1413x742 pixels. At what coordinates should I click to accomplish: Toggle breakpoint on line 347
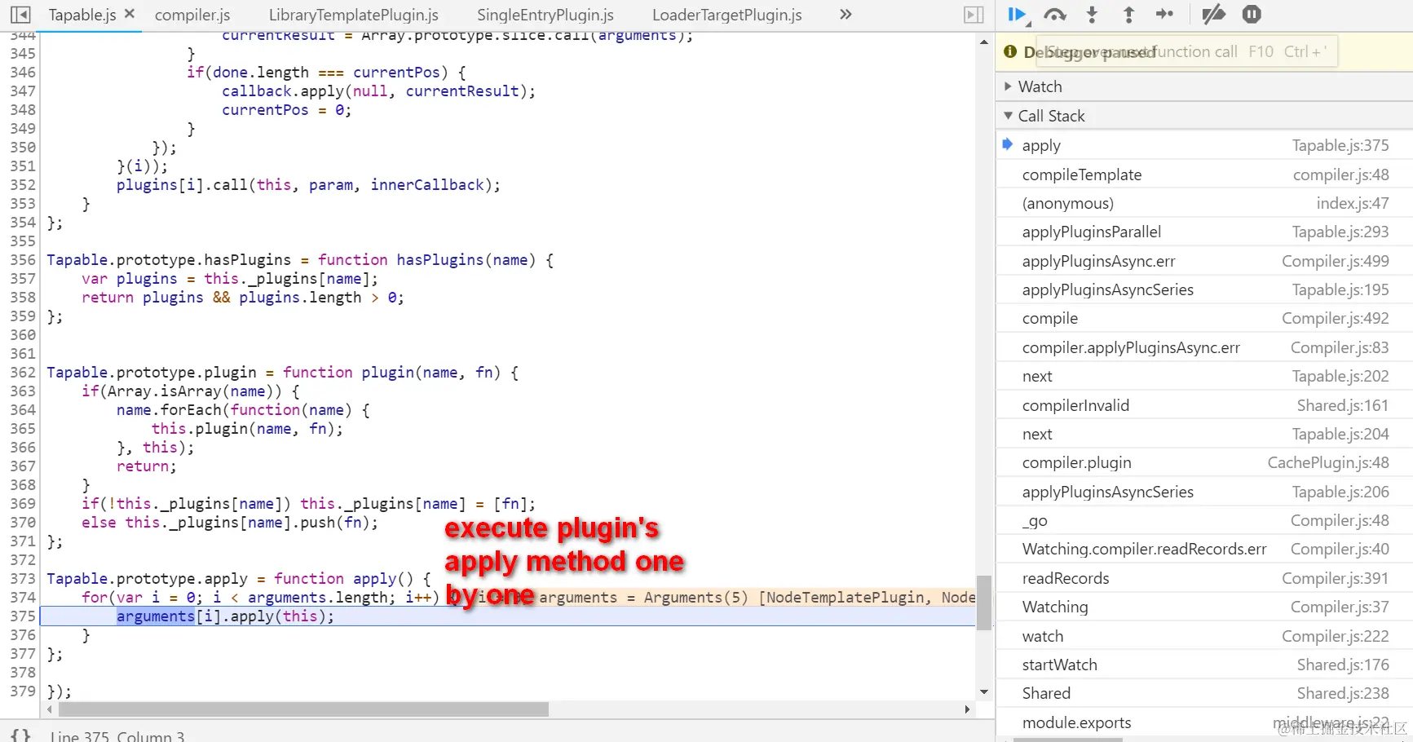[23, 91]
